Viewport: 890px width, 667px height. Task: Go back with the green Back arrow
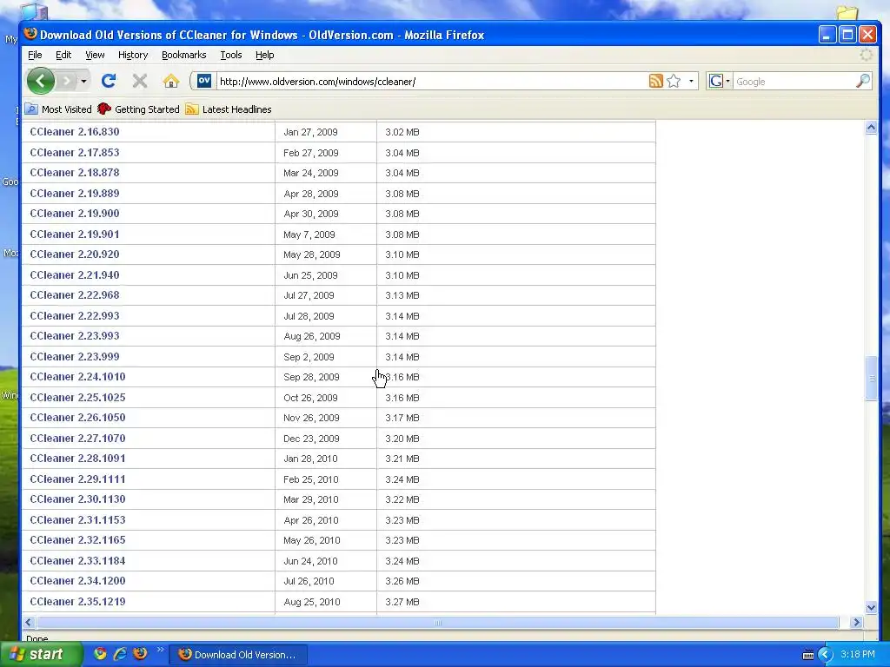point(41,81)
